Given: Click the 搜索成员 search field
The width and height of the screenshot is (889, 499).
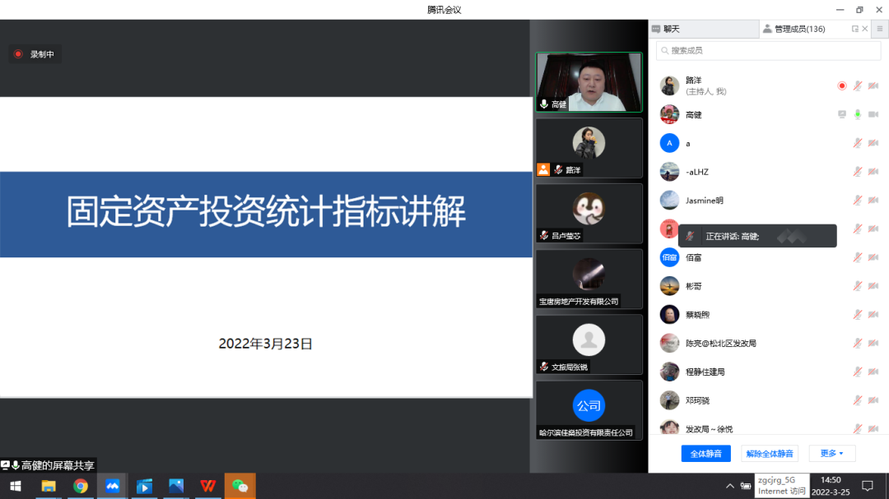Looking at the screenshot, I should click(x=767, y=50).
